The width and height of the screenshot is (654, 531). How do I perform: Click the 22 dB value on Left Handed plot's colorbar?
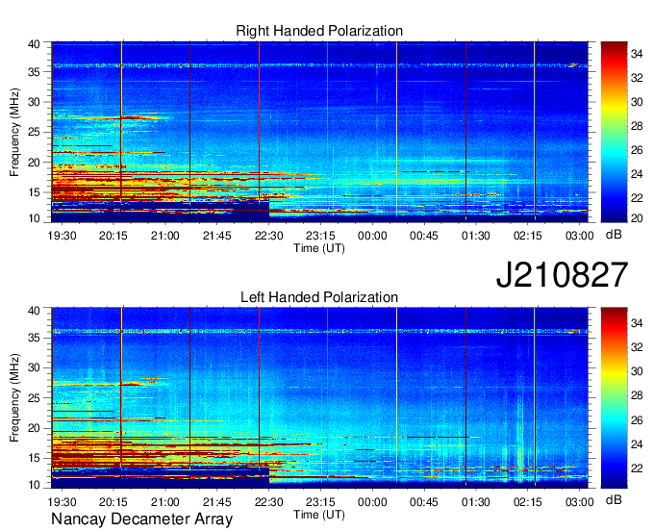[x=637, y=468]
